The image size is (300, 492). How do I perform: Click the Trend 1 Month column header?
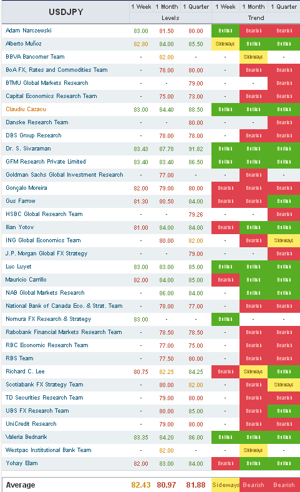pos(253,7)
